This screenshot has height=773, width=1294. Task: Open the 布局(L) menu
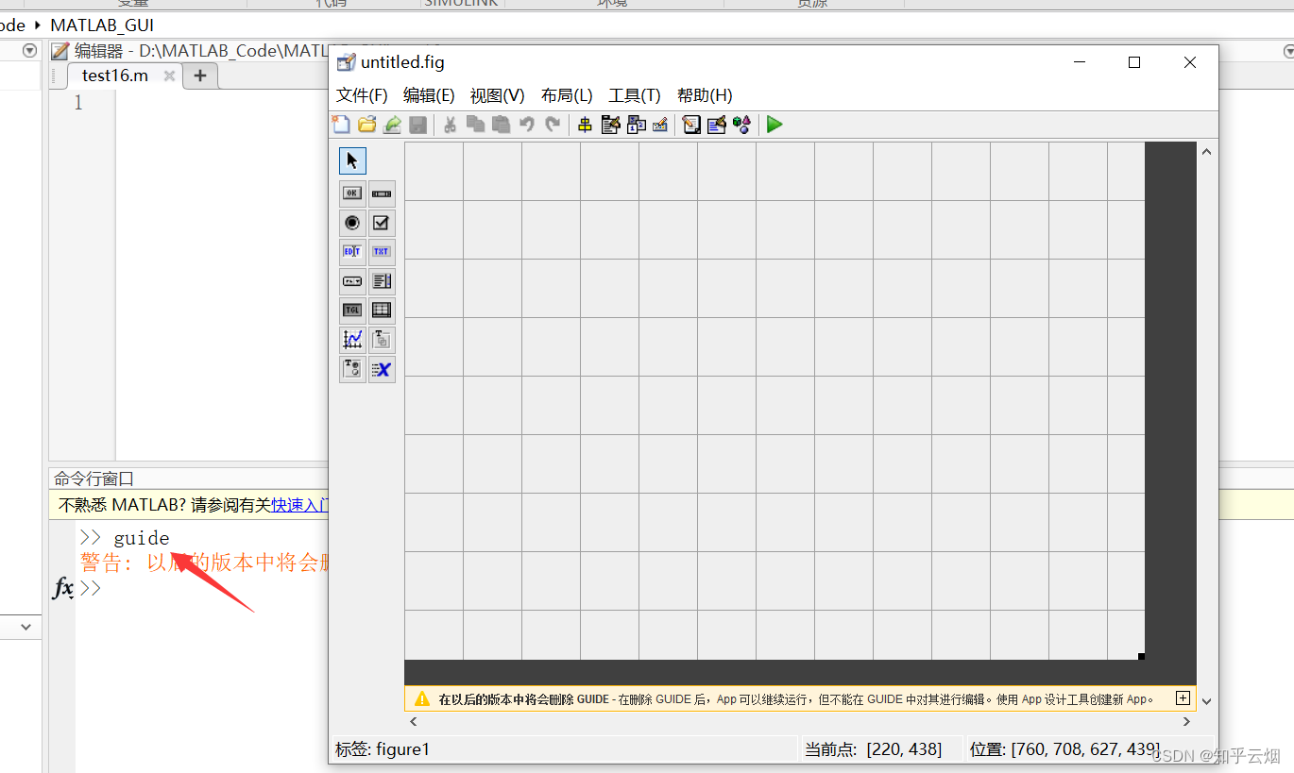566,94
